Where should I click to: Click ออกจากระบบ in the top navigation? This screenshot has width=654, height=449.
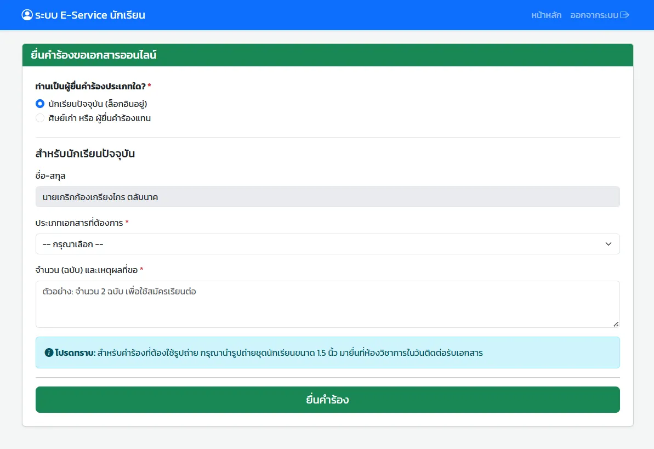(594, 15)
